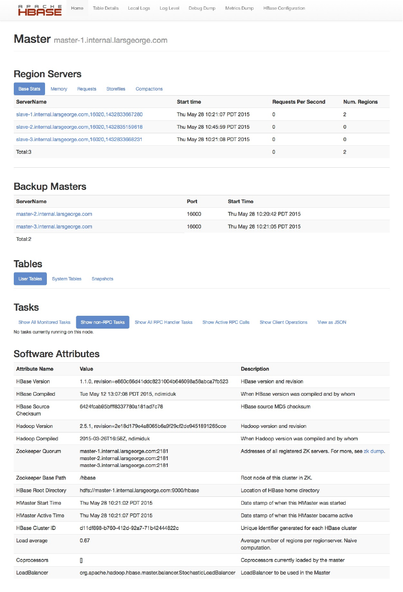Open the Log Level page
The height and width of the screenshot is (592, 403).
[170, 8]
